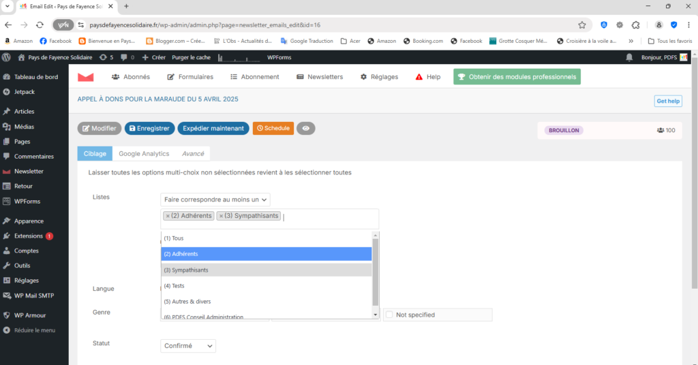Viewport: 698px width, 365px height.
Task: Open the Abonnés menu
Action: [x=131, y=77]
